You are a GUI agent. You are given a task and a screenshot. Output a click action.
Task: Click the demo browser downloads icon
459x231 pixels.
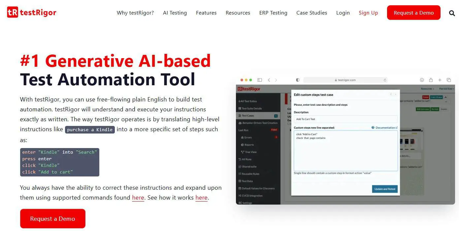[422, 80]
